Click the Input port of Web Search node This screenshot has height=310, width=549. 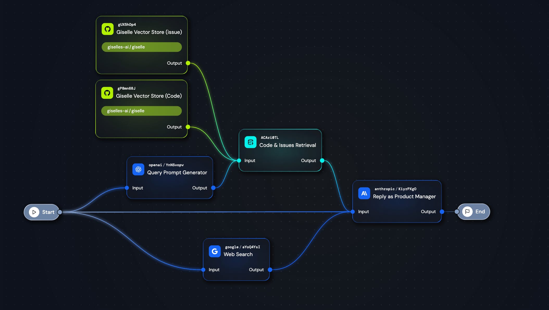[x=203, y=270]
